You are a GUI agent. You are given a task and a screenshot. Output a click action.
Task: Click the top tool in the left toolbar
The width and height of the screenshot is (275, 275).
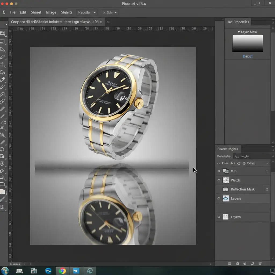(3, 33)
